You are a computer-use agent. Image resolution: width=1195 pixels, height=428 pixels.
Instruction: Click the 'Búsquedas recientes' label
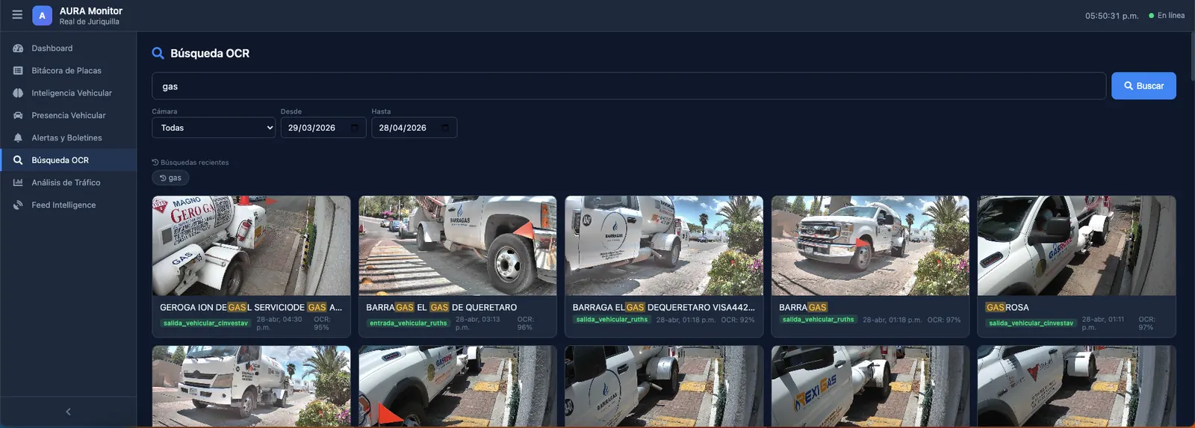194,162
